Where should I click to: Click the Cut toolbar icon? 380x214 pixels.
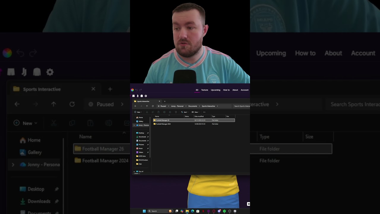[147, 112]
